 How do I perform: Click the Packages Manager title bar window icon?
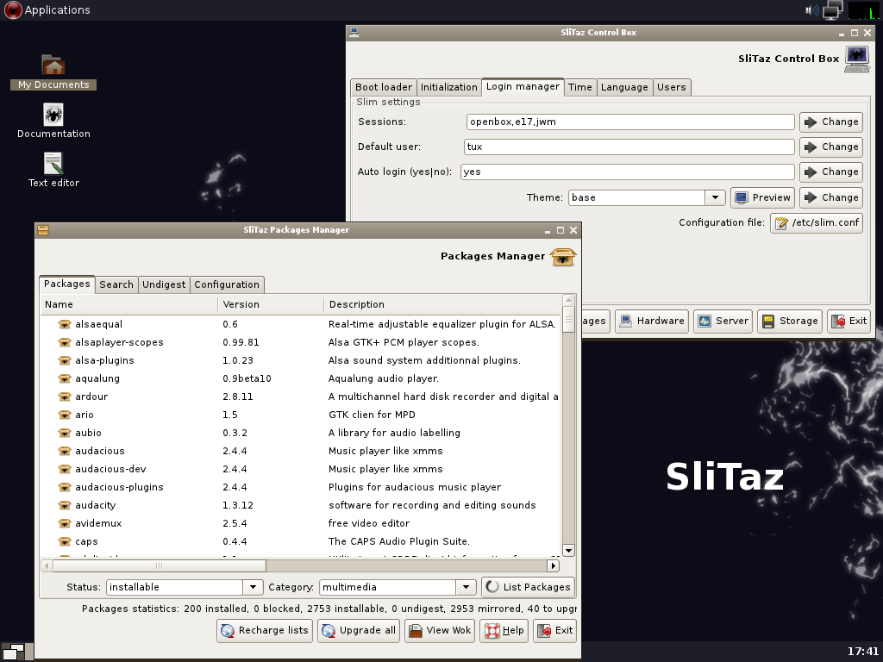[43, 229]
